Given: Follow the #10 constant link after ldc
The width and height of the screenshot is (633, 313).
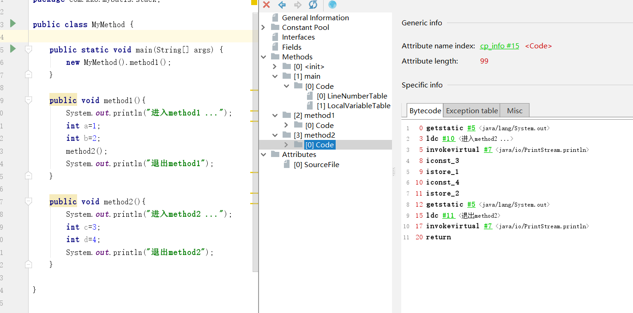Looking at the screenshot, I should 448,139.
